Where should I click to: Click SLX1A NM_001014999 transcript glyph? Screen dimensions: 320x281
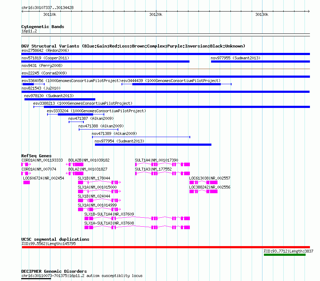[99, 209]
